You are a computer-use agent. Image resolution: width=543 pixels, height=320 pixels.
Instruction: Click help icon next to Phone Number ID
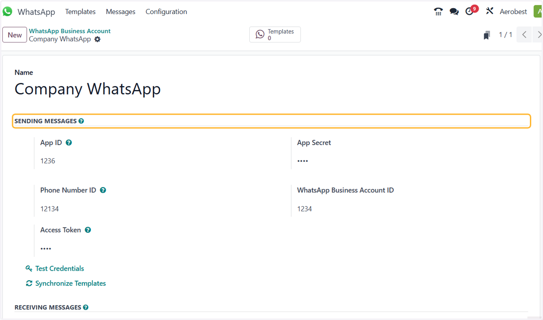click(x=103, y=190)
